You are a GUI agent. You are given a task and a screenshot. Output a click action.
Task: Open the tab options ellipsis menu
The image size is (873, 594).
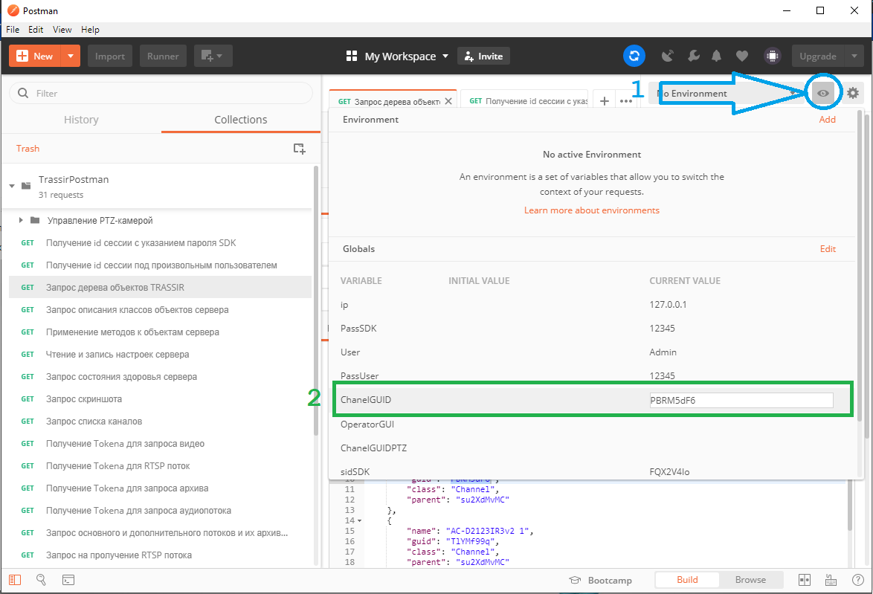point(626,101)
